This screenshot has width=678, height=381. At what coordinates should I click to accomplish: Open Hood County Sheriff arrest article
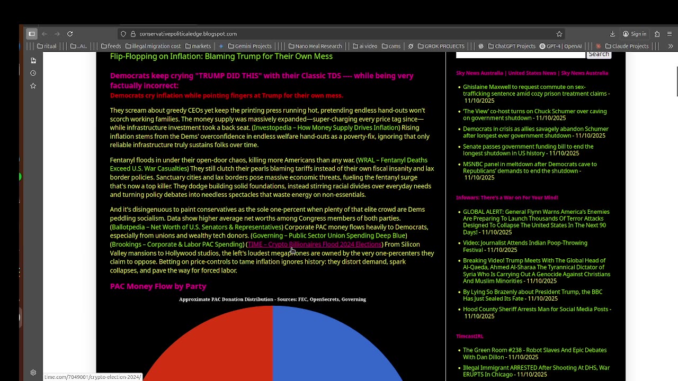pos(536,309)
